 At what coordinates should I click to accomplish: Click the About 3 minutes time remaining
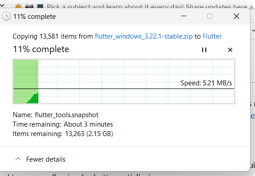pyautogui.click(x=88, y=124)
